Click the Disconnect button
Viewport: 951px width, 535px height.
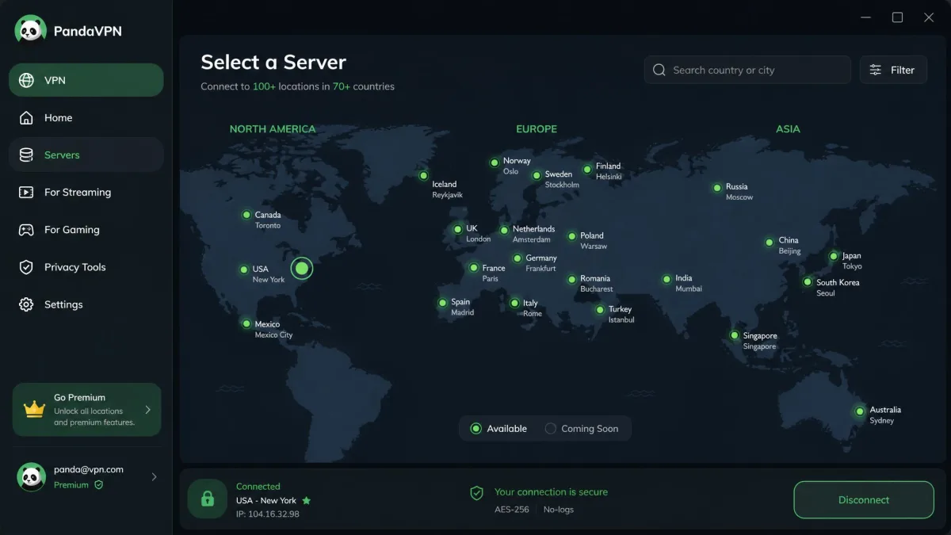[x=864, y=500]
